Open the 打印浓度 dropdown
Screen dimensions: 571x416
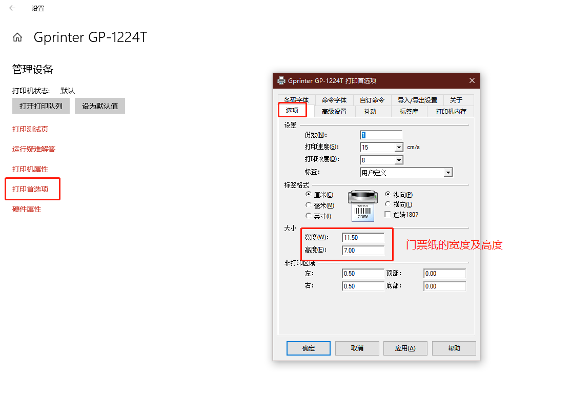[399, 160]
